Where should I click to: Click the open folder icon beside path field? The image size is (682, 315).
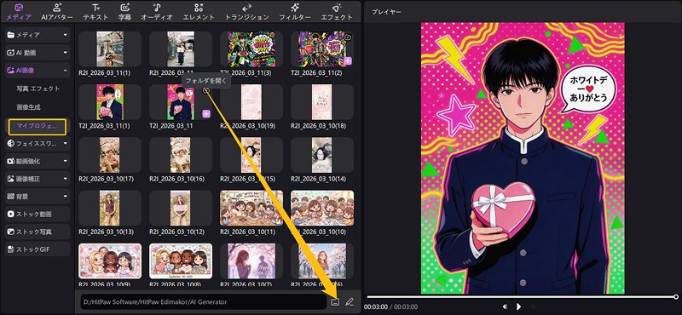(334, 301)
